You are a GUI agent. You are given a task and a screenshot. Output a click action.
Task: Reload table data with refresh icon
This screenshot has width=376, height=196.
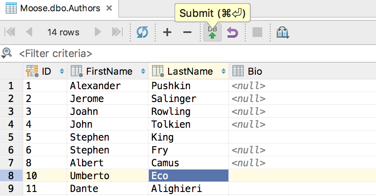tap(142, 32)
